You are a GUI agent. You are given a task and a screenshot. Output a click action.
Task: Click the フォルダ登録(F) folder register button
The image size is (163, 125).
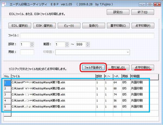(93, 67)
